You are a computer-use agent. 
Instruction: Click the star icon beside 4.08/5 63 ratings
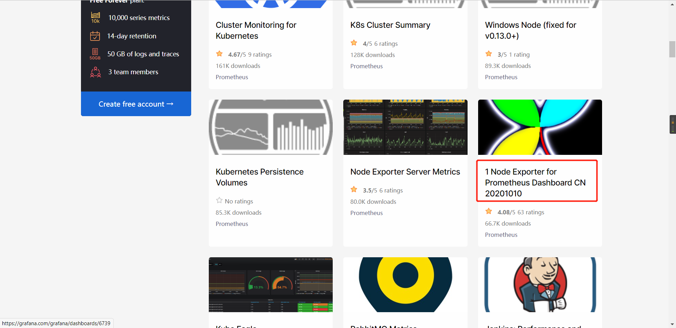point(489,212)
